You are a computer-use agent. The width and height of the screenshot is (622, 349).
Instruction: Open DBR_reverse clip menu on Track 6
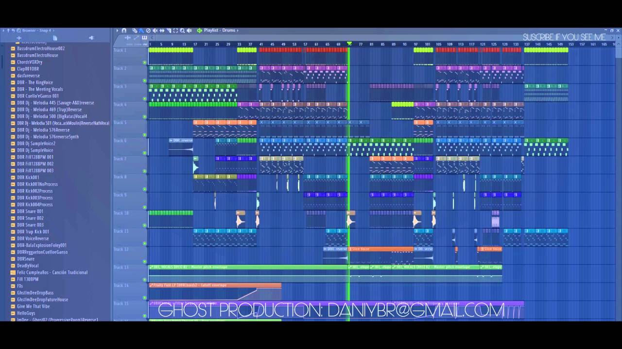tap(171, 141)
